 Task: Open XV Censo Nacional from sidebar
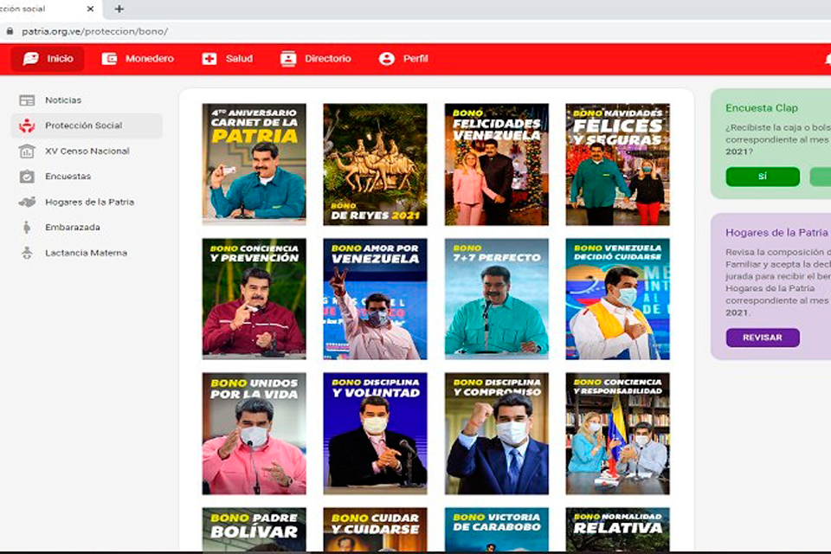pyautogui.click(x=87, y=151)
